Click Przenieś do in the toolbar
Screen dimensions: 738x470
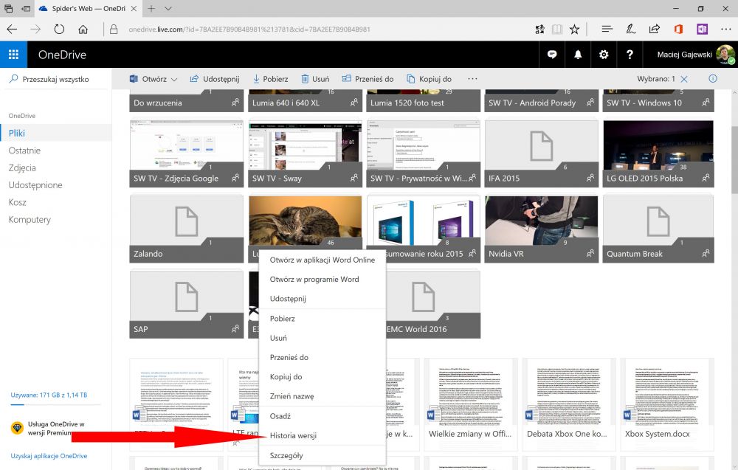click(x=368, y=79)
